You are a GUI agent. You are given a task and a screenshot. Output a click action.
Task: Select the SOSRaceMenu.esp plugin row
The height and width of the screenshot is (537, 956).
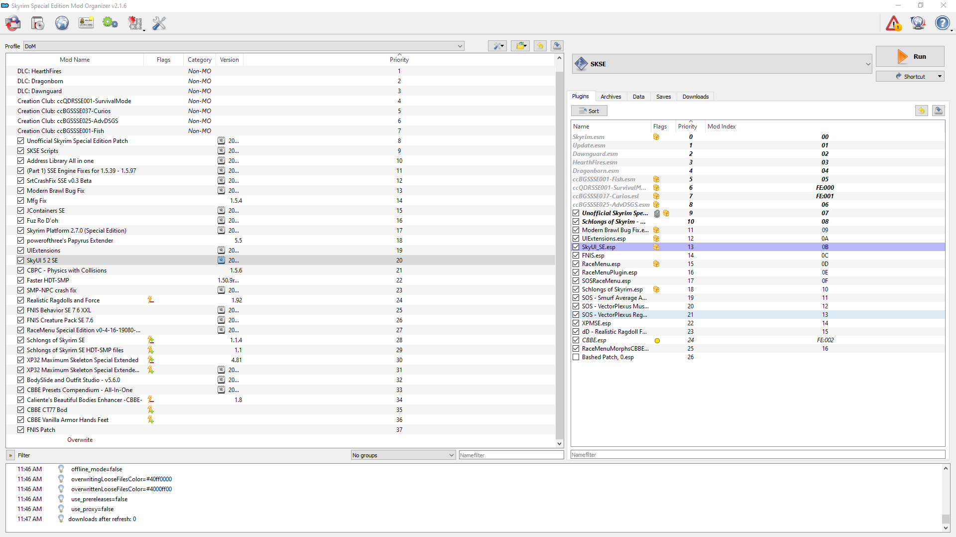tap(758, 281)
